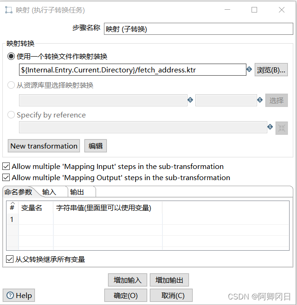This screenshot has height=305, width=297.
Task: Toggle Allow multiple 'Mapping Input' steps checkbox
Action: click(6, 166)
